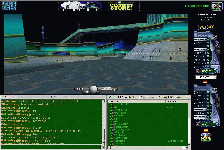Open the MAP button above the Jump Gate dropdown

coord(207,71)
